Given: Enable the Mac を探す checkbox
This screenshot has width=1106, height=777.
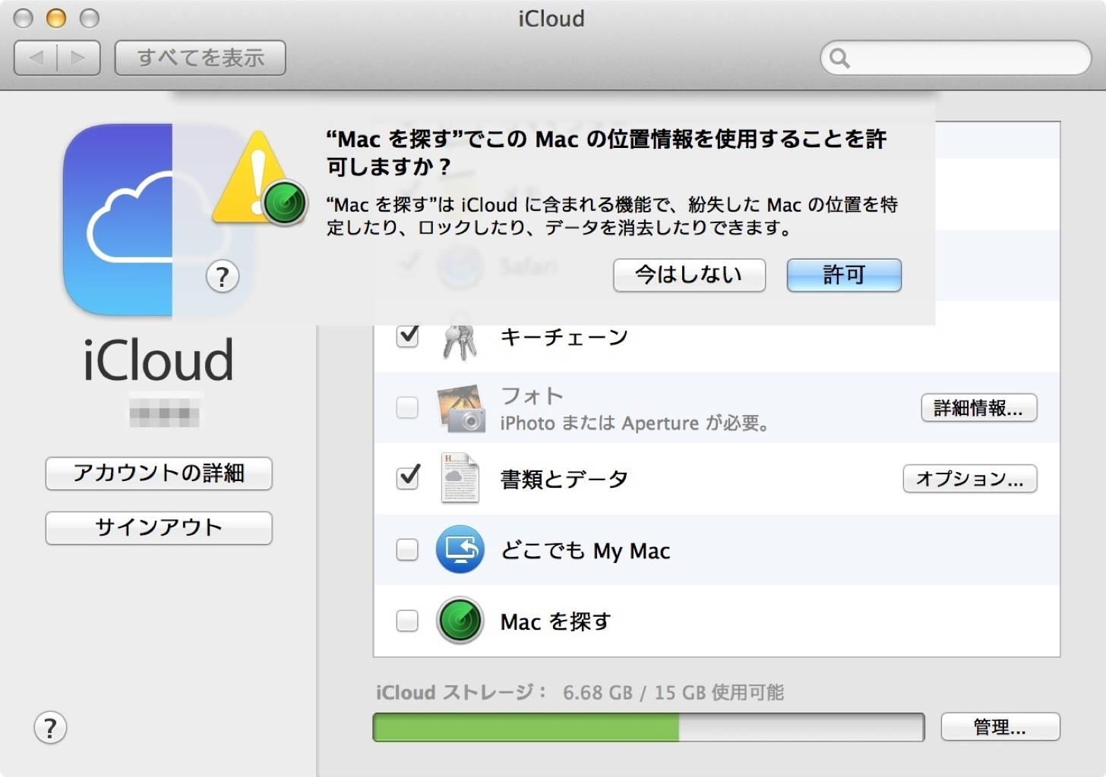Looking at the screenshot, I should (408, 621).
